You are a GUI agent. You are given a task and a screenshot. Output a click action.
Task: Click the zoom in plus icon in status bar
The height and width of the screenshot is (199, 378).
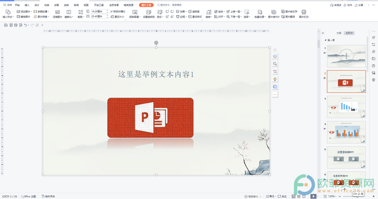point(374,196)
